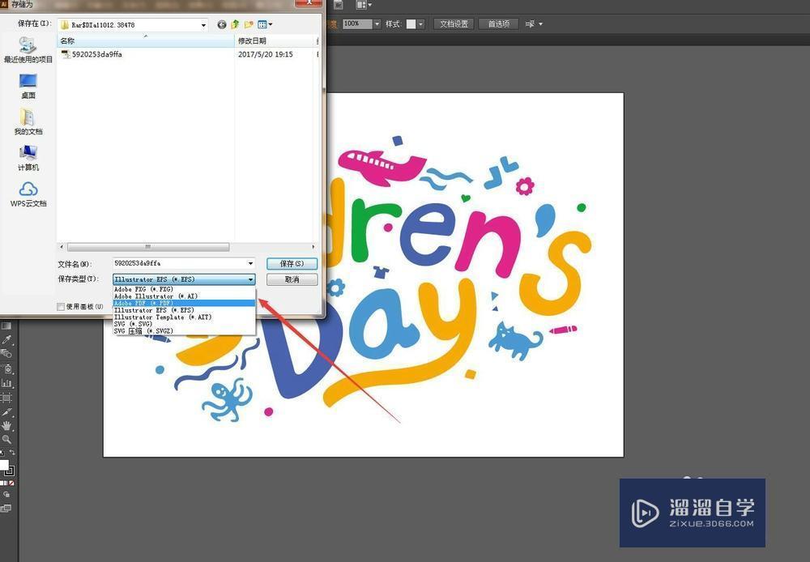Select file 5920253da9ffa in list
Screen dimensions: 810x562
coord(96,54)
